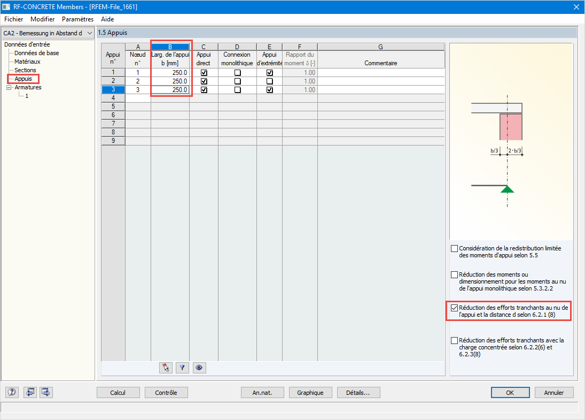Viewport: 585px width, 420px height.
Task: Uncheck réduction des efforts tranchants selon 6.2.1 (8)
Action: point(454,308)
